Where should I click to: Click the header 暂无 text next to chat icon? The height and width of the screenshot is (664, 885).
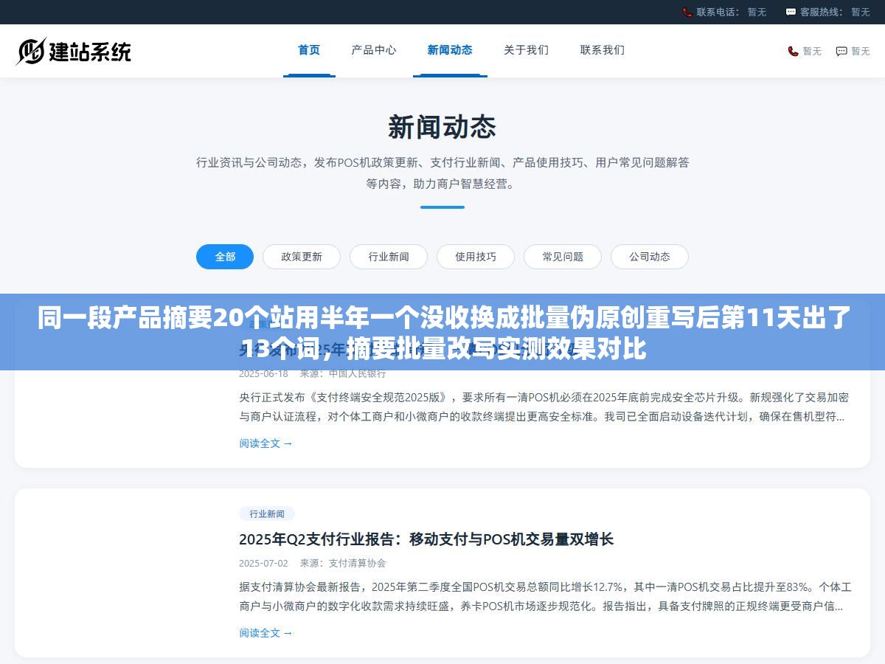tap(861, 51)
